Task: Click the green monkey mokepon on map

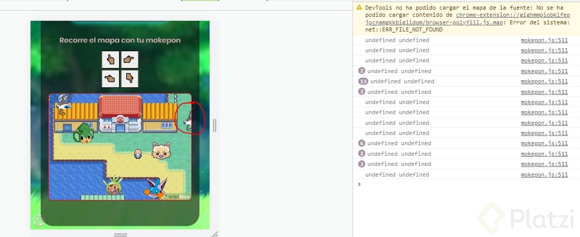Action: pyautogui.click(x=83, y=133)
